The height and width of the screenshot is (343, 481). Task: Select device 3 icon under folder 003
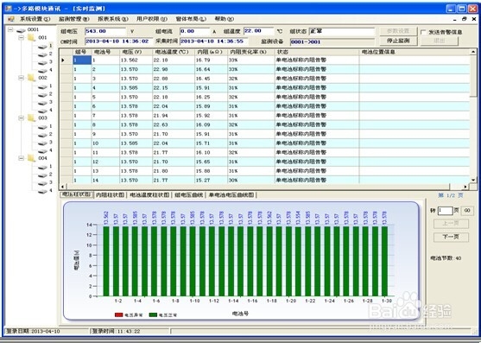pos(42,143)
